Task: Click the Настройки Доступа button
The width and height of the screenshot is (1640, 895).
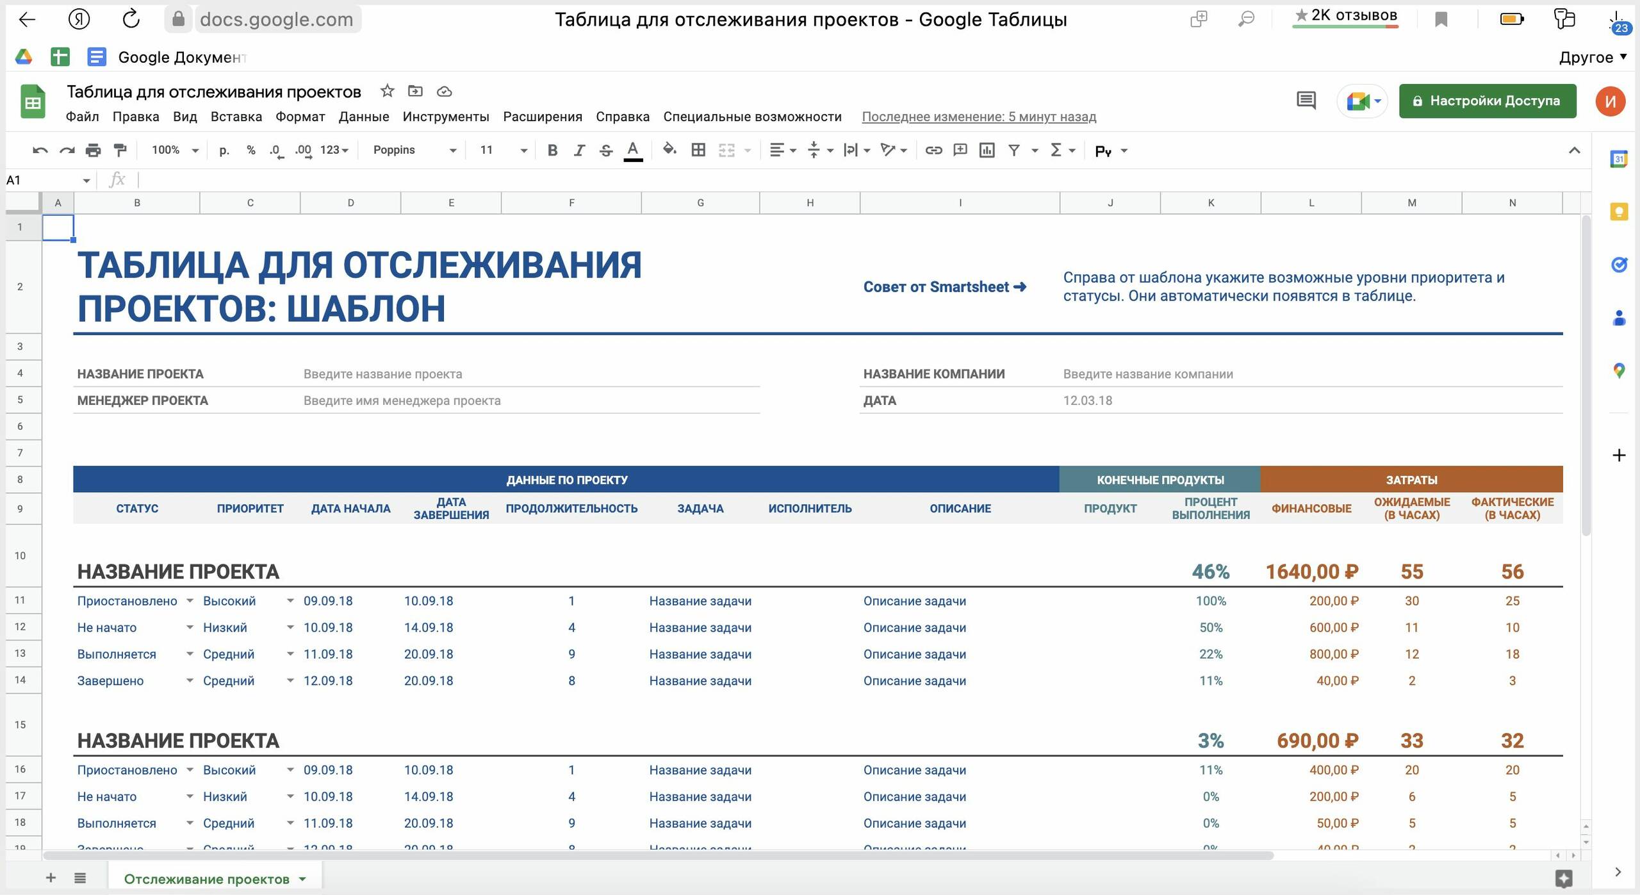Action: [1487, 101]
